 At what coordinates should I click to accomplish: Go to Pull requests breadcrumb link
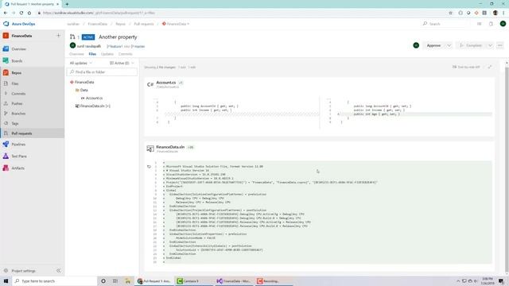coord(144,24)
